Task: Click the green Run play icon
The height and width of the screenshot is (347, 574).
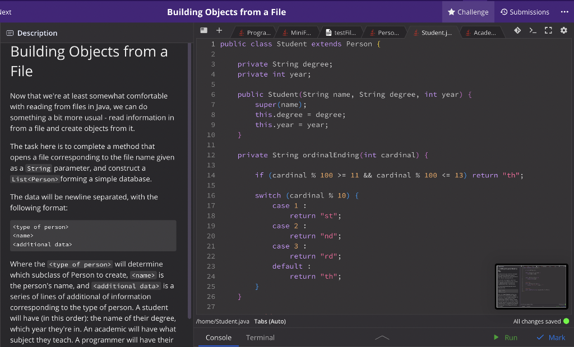Action: pyautogui.click(x=496, y=337)
